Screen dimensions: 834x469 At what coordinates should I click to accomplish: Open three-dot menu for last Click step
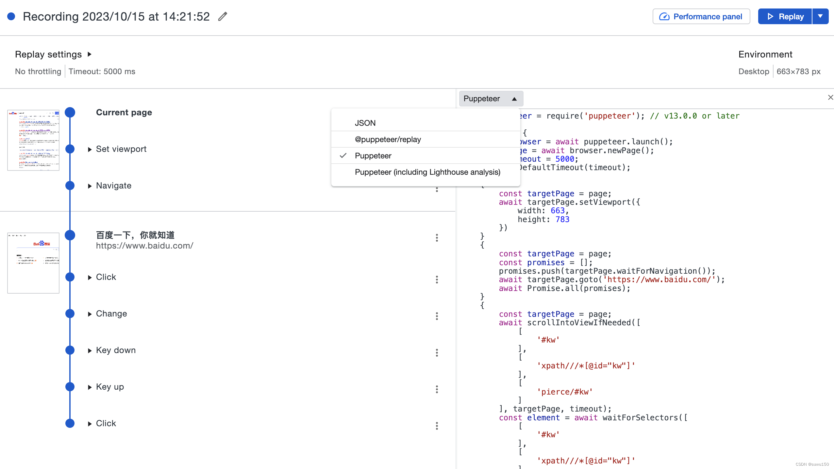click(x=437, y=426)
